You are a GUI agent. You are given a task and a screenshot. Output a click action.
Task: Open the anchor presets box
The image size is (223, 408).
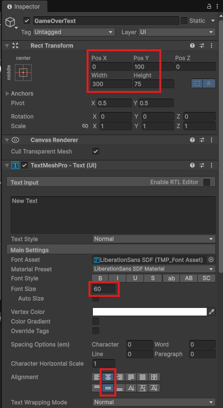[x=23, y=72]
